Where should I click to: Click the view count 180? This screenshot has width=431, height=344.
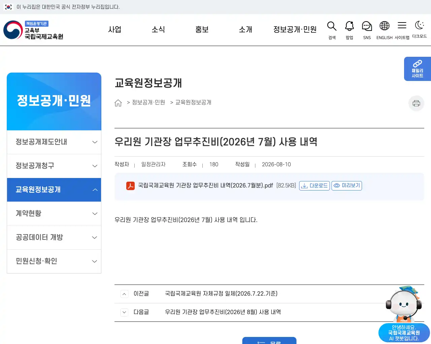tap(214, 165)
